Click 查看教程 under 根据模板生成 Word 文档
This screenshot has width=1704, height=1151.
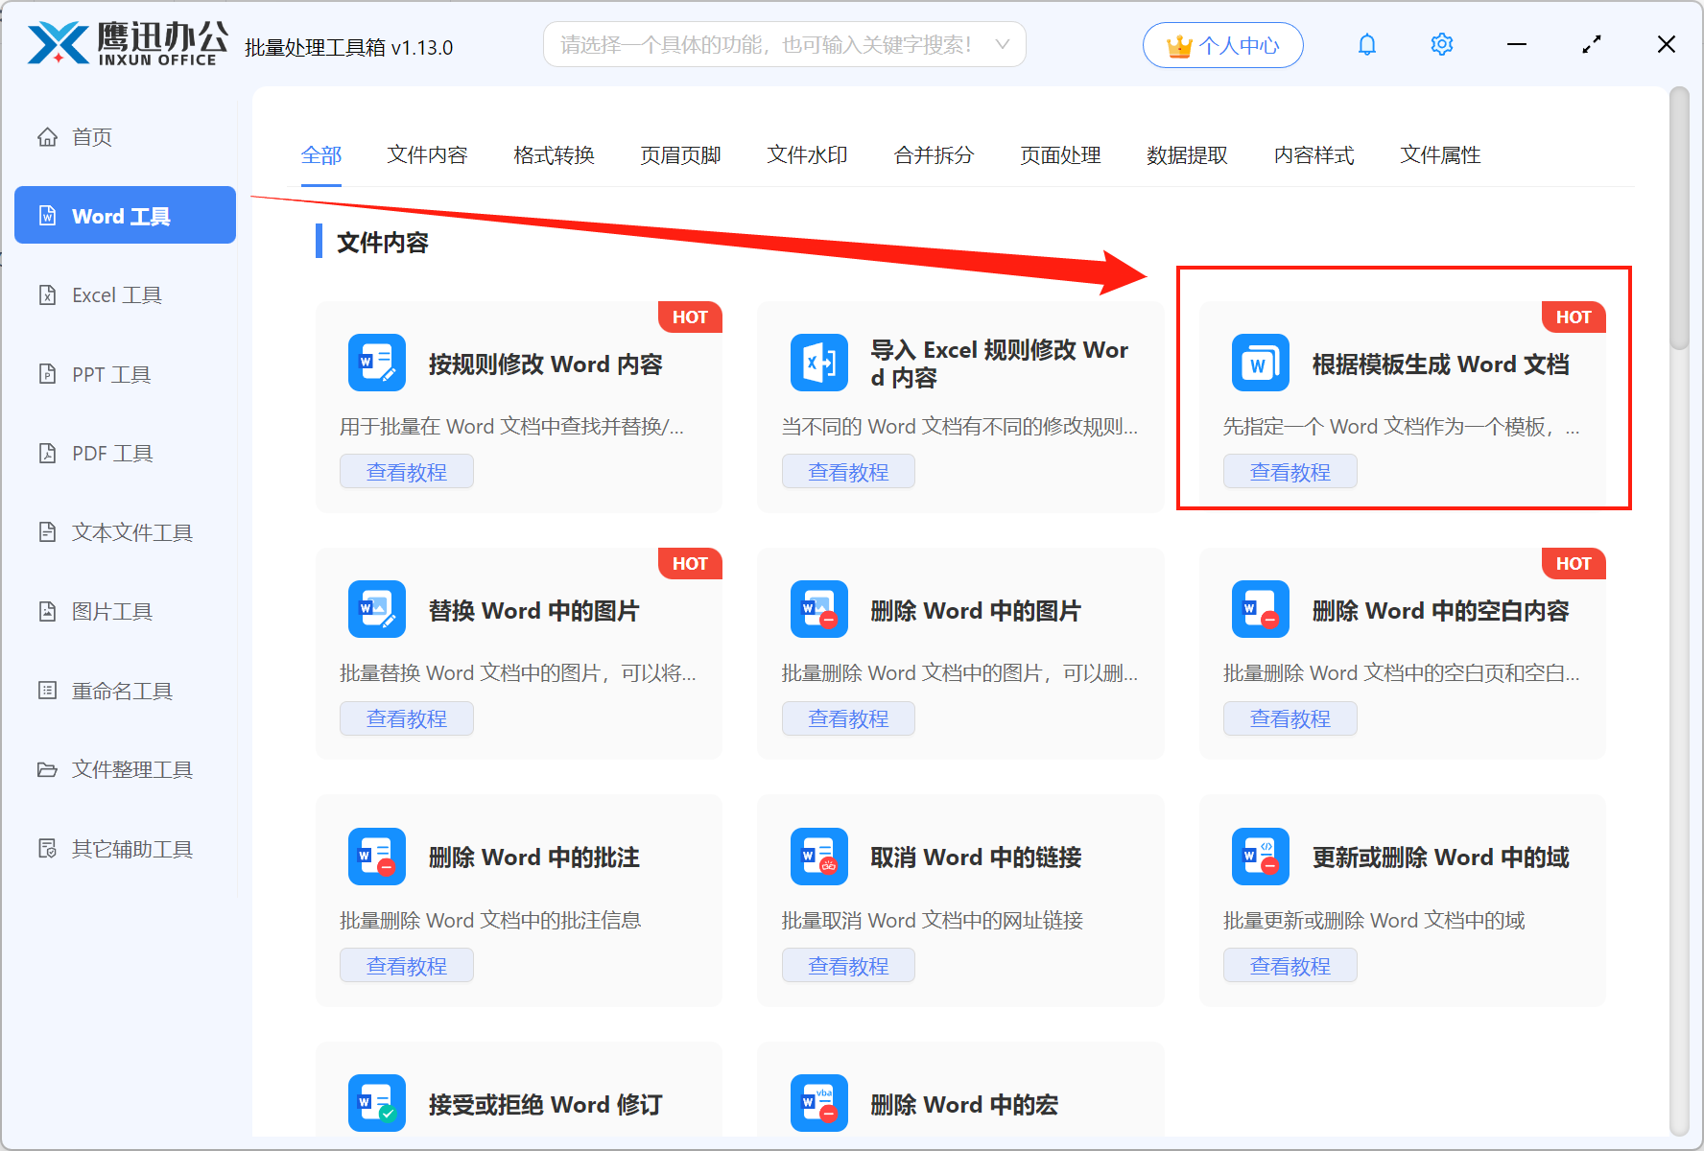[x=1290, y=471]
